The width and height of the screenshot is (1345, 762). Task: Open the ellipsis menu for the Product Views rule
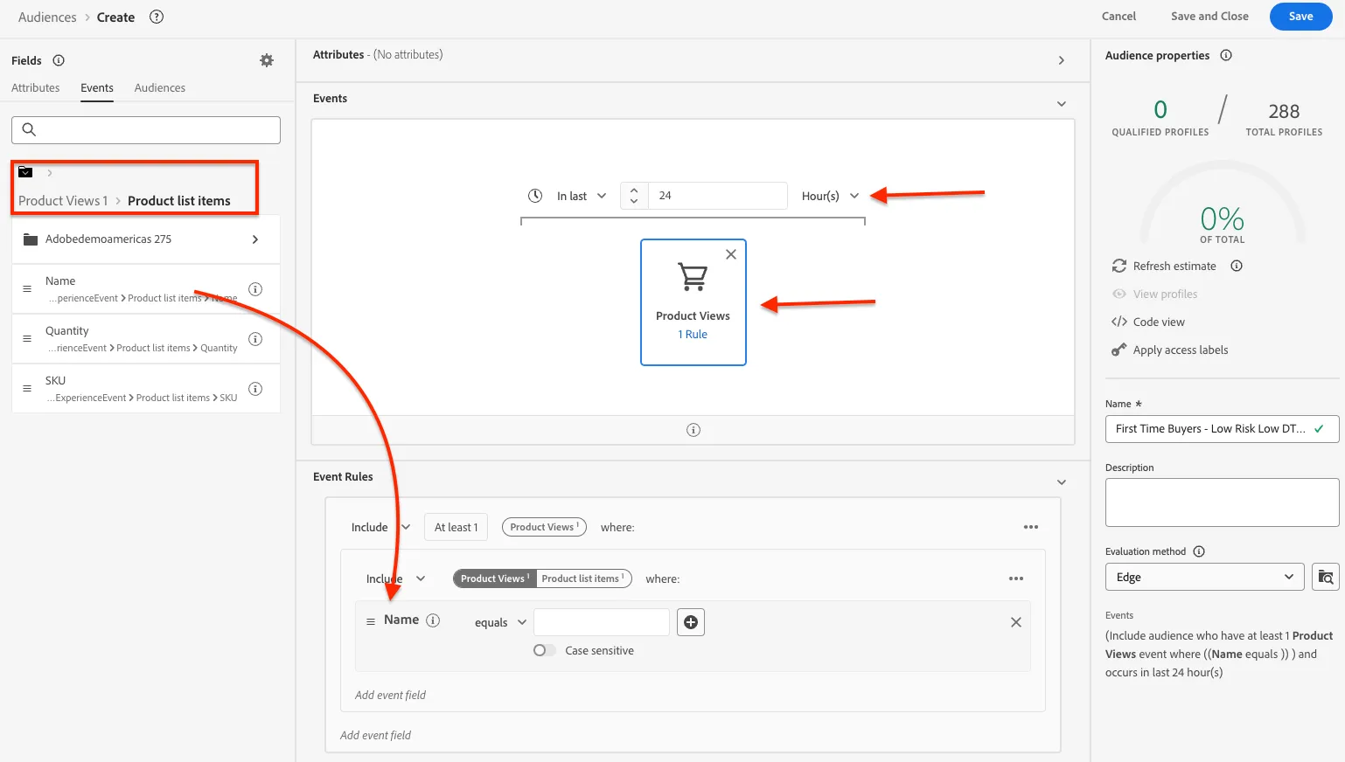click(1031, 527)
